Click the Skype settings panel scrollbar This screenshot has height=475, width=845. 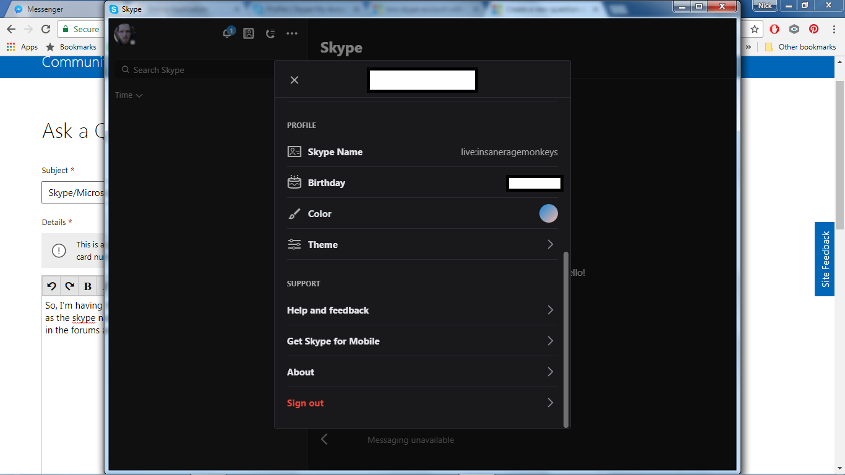pos(566,340)
